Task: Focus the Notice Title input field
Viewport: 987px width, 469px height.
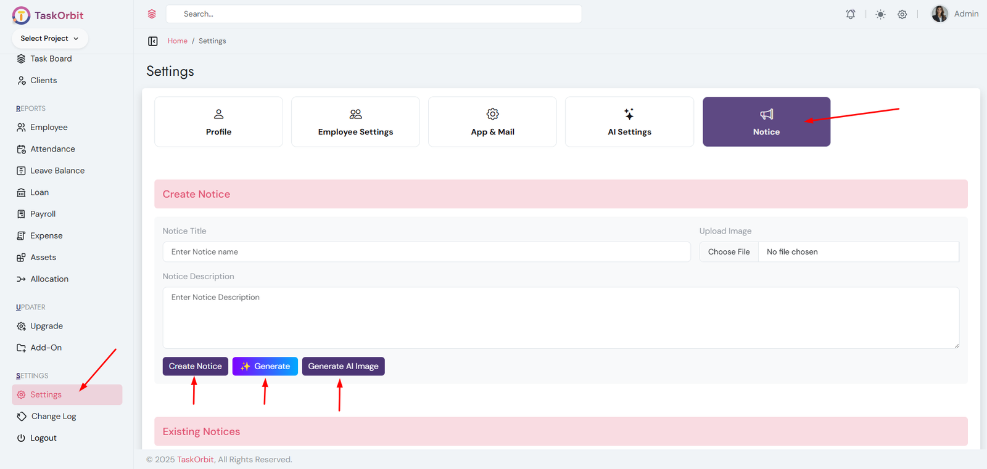Action: [x=426, y=252]
